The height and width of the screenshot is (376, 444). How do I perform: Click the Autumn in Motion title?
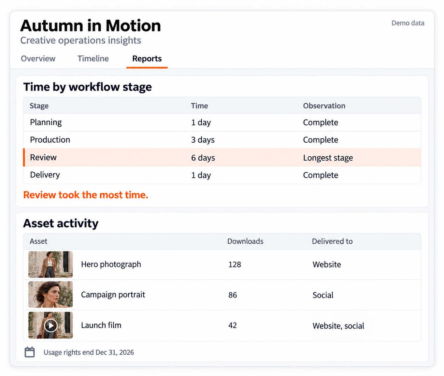click(x=91, y=26)
